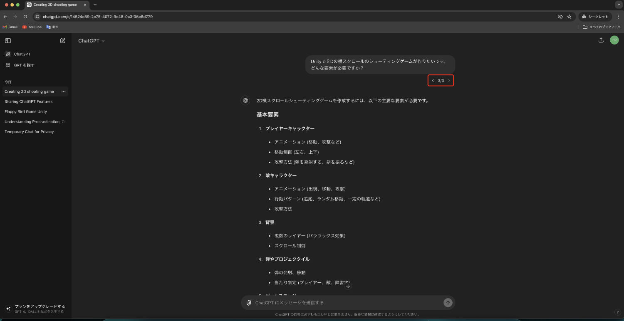The width and height of the screenshot is (624, 321).
Task: Click the chatgpt.com address bar URL
Action: 98,17
